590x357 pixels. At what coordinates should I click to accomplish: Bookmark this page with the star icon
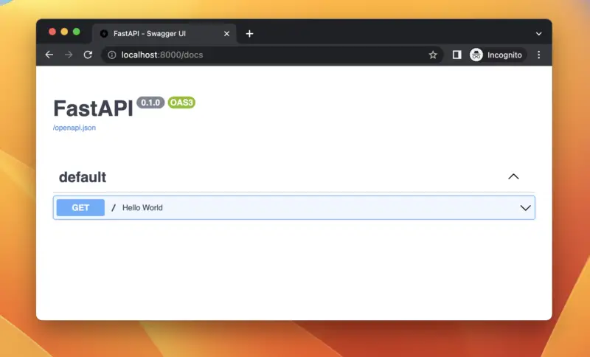click(433, 55)
